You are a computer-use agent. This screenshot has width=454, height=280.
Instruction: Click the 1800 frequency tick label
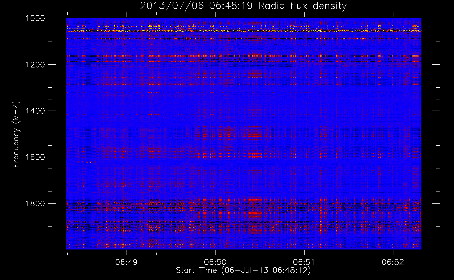tap(35, 203)
